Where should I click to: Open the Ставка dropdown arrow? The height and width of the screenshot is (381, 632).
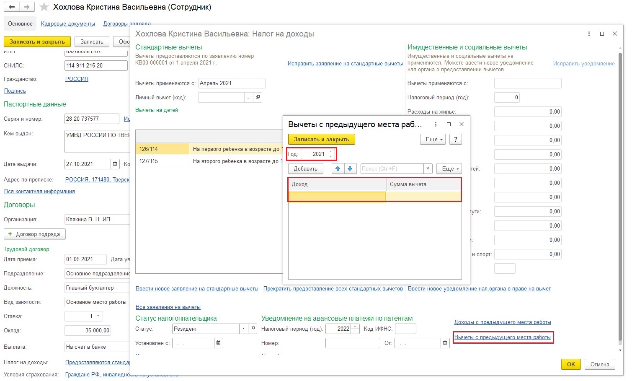(98, 316)
